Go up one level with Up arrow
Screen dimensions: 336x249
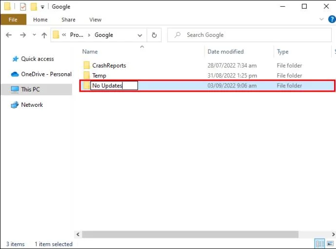coord(44,35)
